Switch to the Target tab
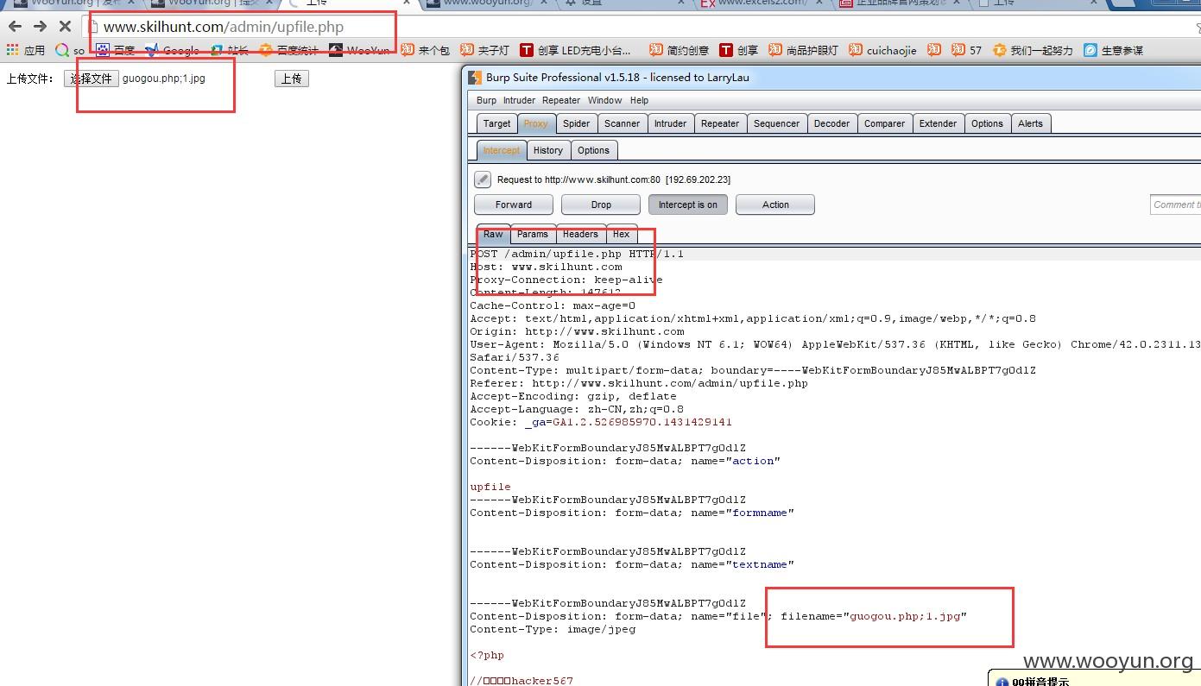 pyautogui.click(x=496, y=123)
